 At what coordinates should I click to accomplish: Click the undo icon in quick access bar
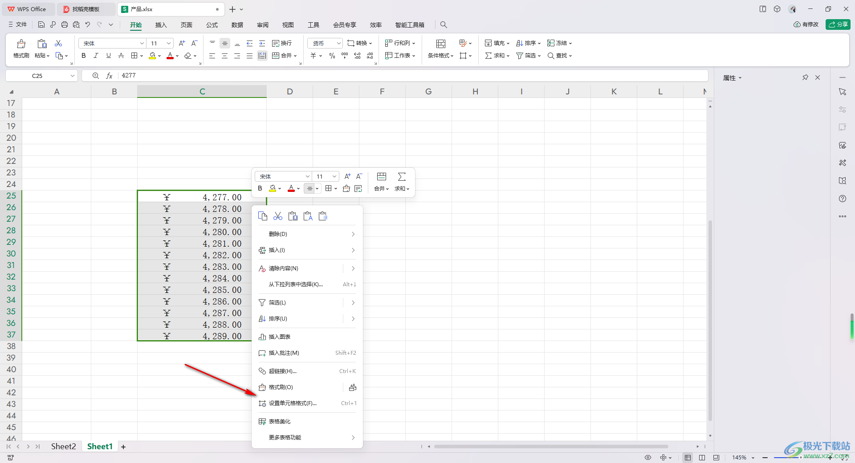[x=88, y=25]
